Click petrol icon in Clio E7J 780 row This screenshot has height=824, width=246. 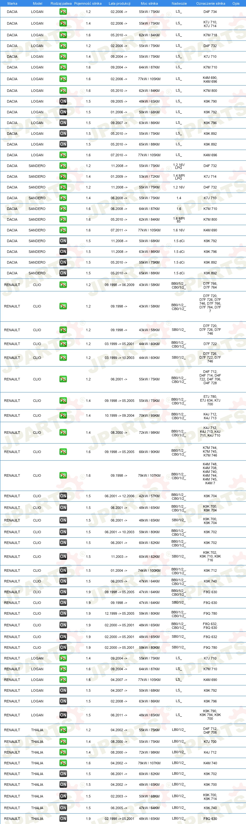63,401
